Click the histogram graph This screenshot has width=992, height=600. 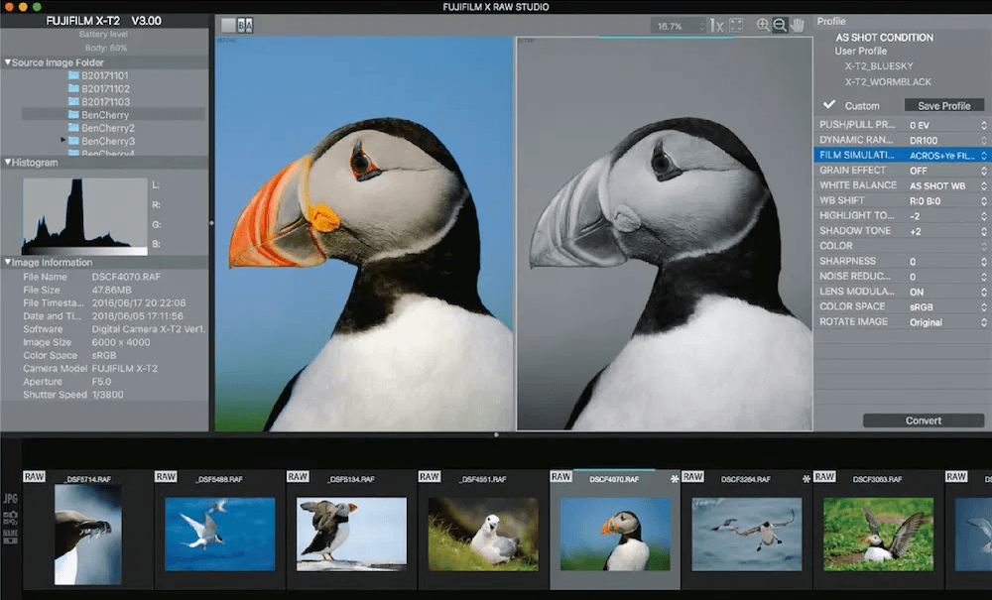pos(84,217)
